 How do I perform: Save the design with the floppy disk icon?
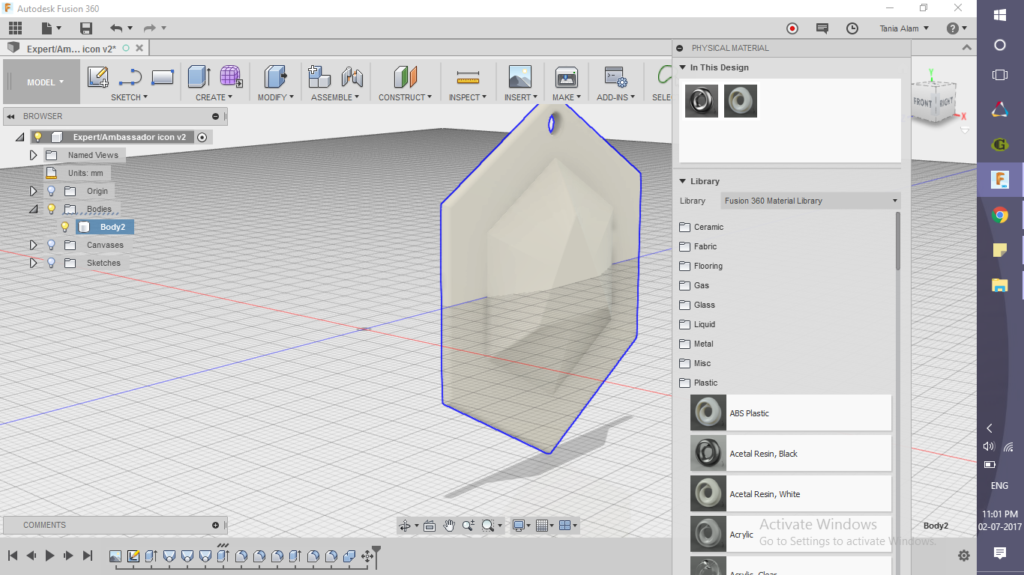tap(86, 28)
